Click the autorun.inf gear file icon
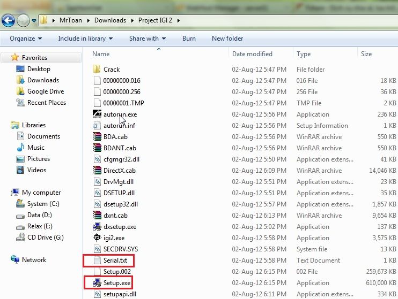 pyautogui.click(x=97, y=125)
